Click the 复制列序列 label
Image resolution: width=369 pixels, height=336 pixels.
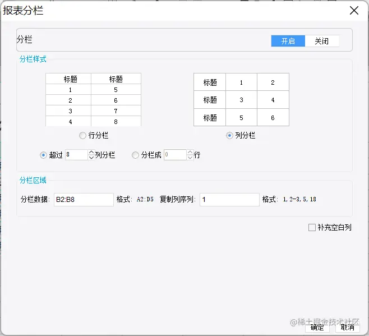(178, 200)
